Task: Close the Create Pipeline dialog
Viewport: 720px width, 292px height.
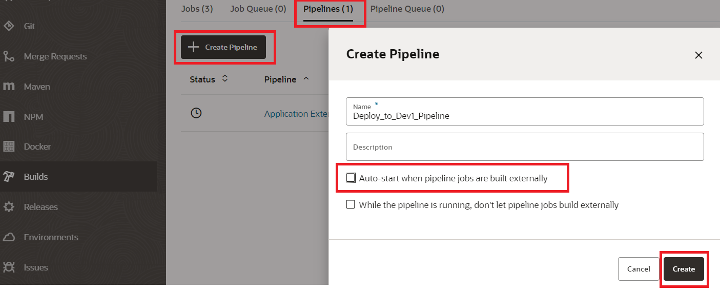Action: [698, 55]
